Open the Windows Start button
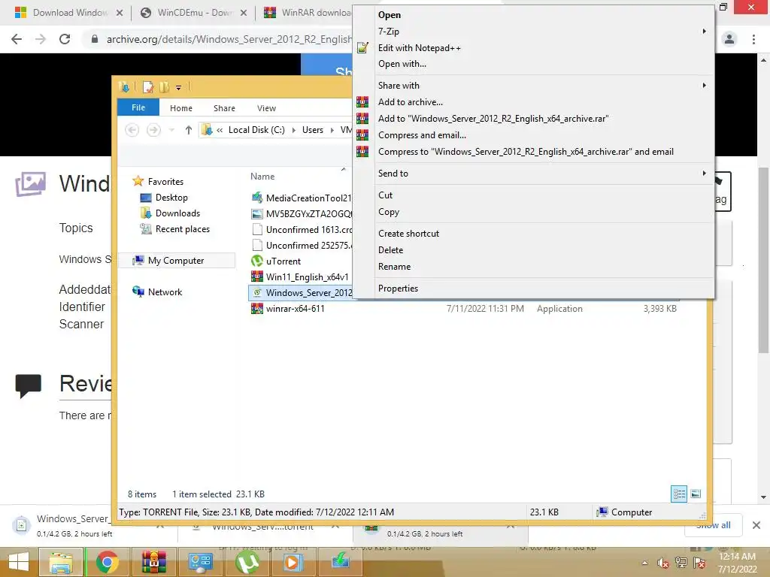Viewport: 770px width, 577px height. tap(19, 562)
